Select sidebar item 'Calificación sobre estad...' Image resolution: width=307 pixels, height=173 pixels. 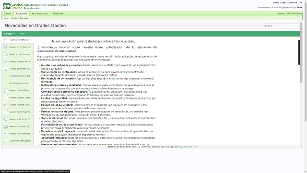[18, 141]
